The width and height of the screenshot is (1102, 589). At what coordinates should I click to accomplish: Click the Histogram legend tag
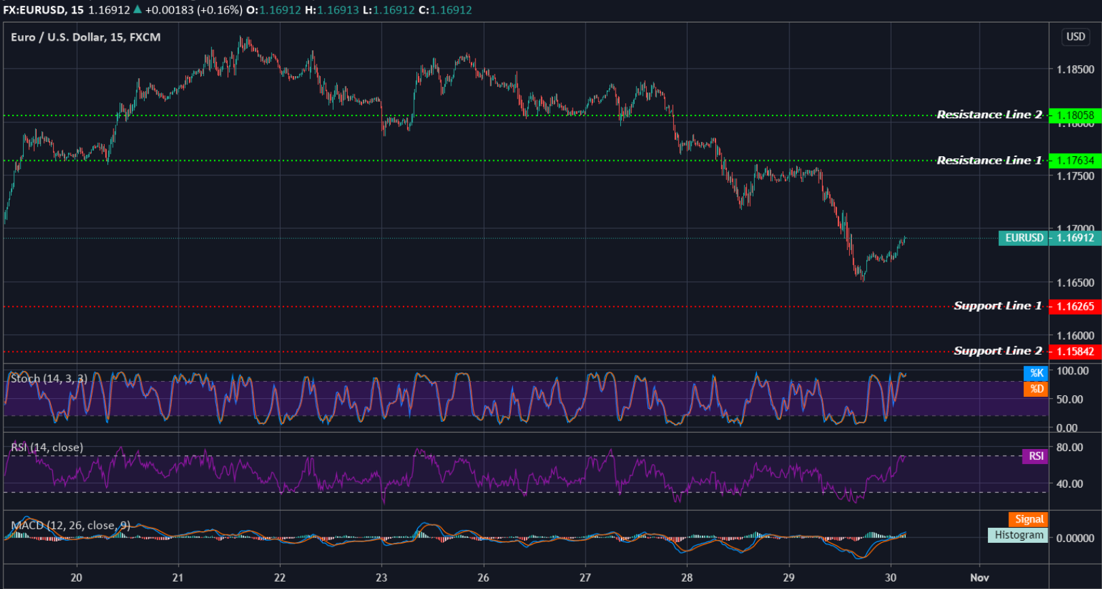coord(1018,535)
